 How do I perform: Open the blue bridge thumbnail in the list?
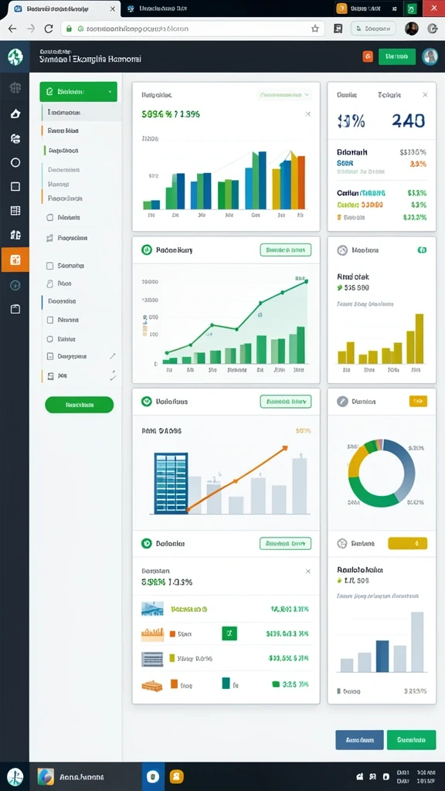tap(152, 609)
